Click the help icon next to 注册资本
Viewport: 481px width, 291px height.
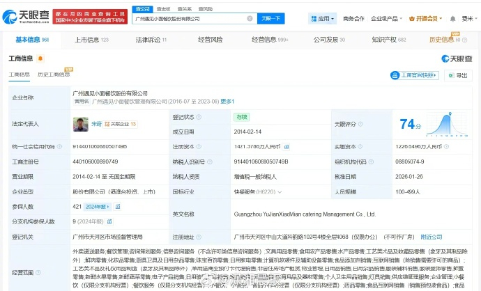click(199, 146)
